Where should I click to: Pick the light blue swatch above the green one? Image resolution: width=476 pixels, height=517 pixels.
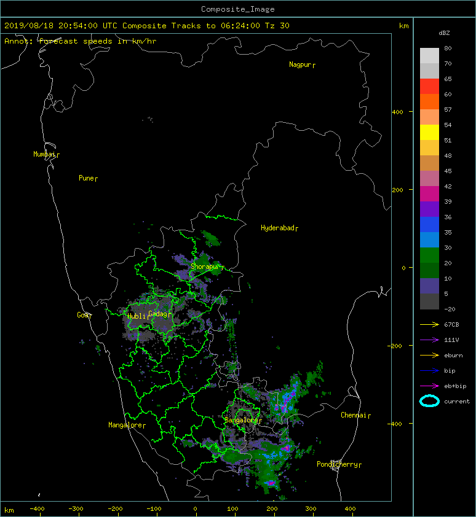[429, 239]
